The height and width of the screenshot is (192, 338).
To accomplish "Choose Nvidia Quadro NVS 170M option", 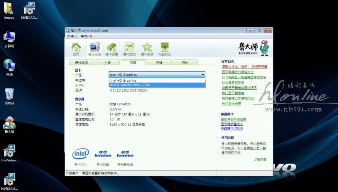I will 157,85.
